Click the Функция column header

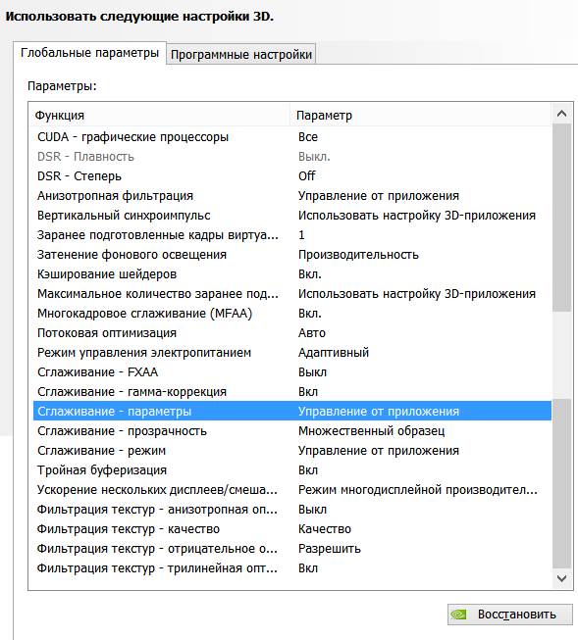(x=159, y=115)
